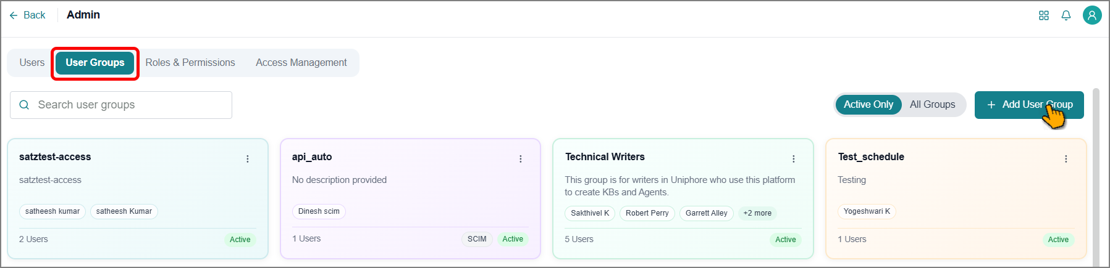Click '1 Users' count on Test_schedule
This screenshot has width=1110, height=268.
[852, 239]
